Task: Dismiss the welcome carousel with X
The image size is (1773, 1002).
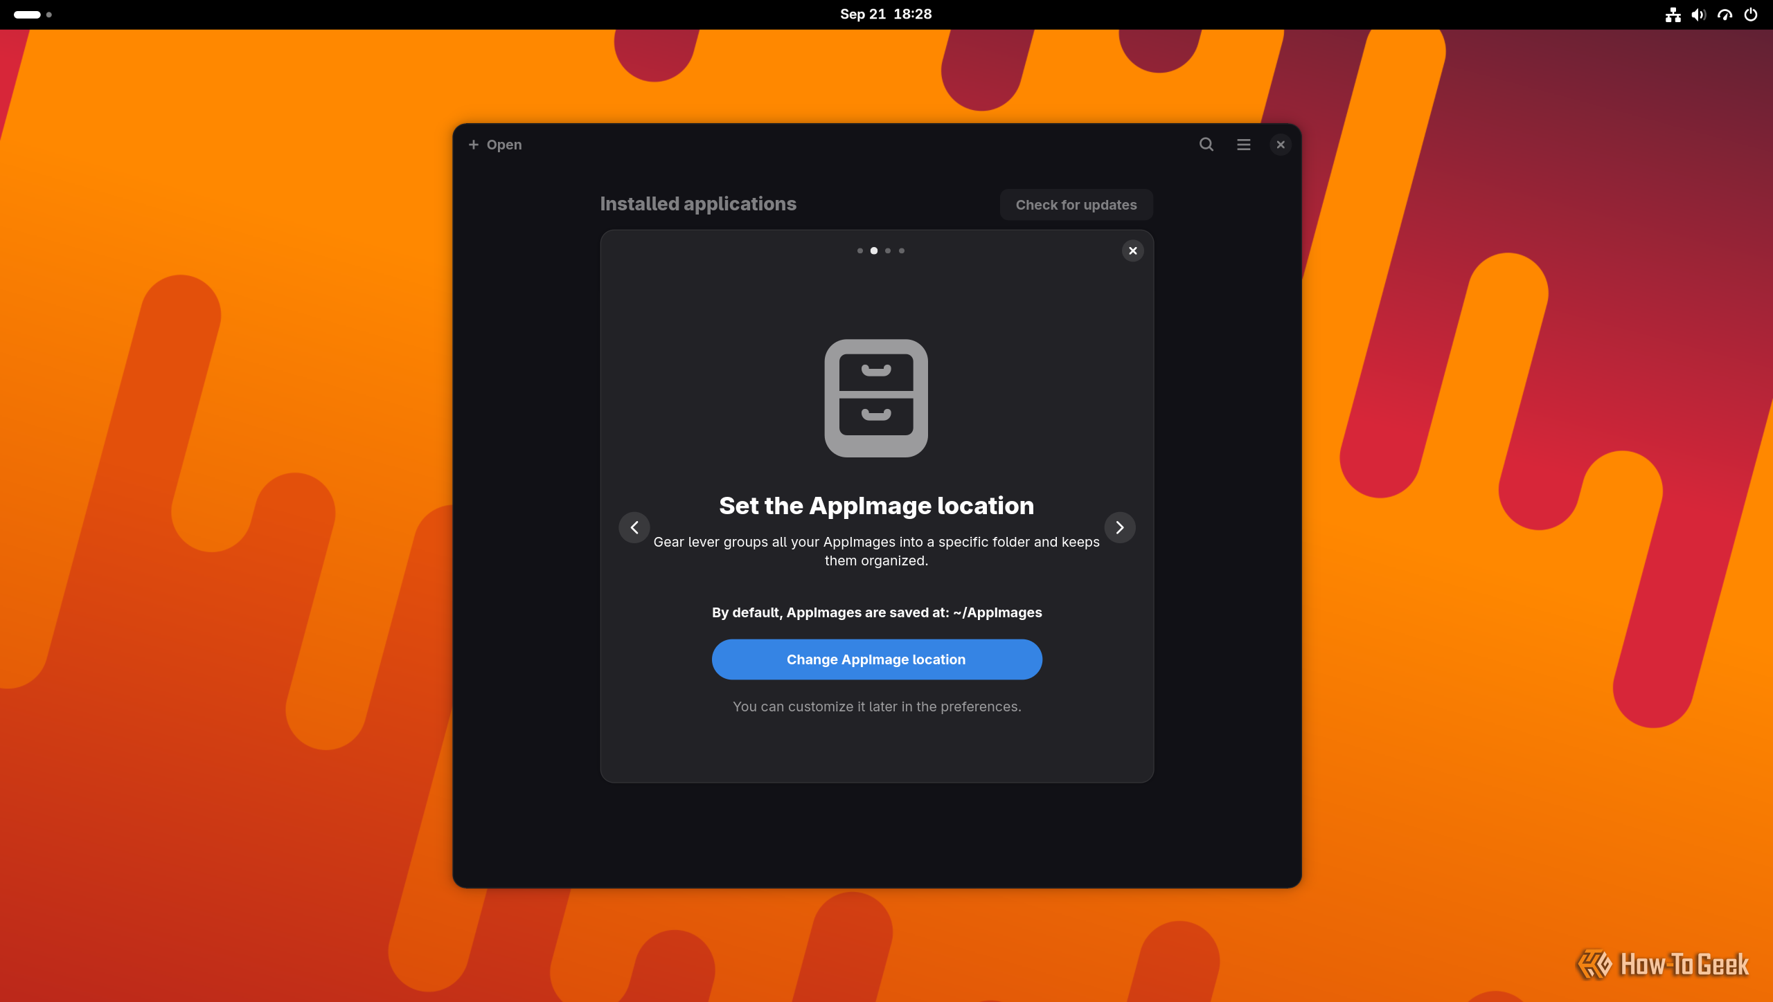Action: (1133, 250)
